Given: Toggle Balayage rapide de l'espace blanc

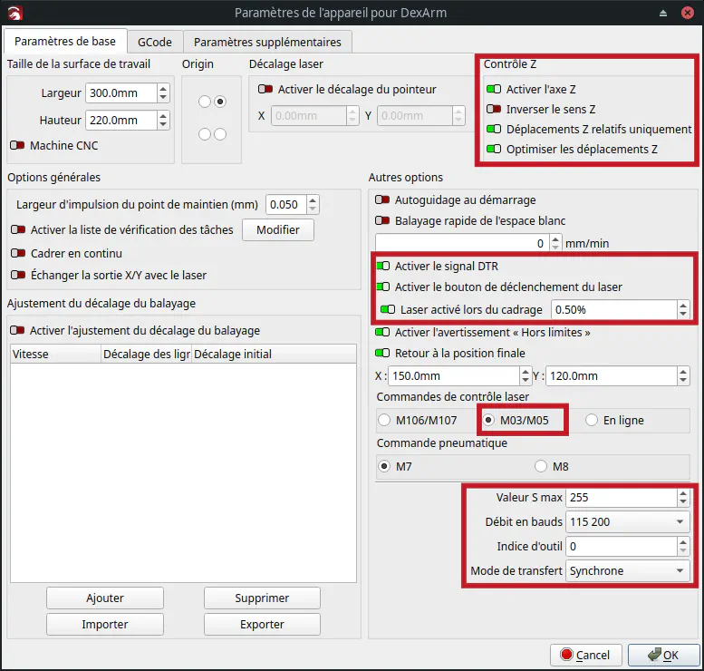Looking at the screenshot, I should click(382, 220).
